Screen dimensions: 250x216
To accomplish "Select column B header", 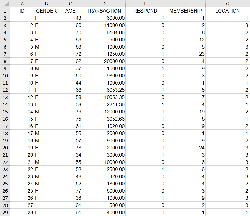I will click(x=46, y=4).
